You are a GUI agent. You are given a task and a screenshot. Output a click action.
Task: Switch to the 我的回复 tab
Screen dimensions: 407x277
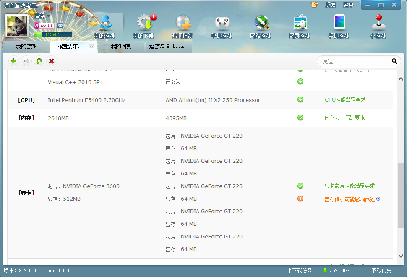(x=121, y=47)
